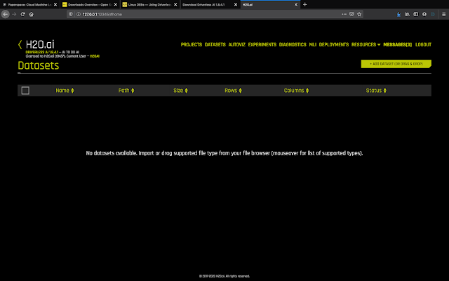Click the browser forward arrow
The height and width of the screenshot is (281, 449).
click(14, 14)
